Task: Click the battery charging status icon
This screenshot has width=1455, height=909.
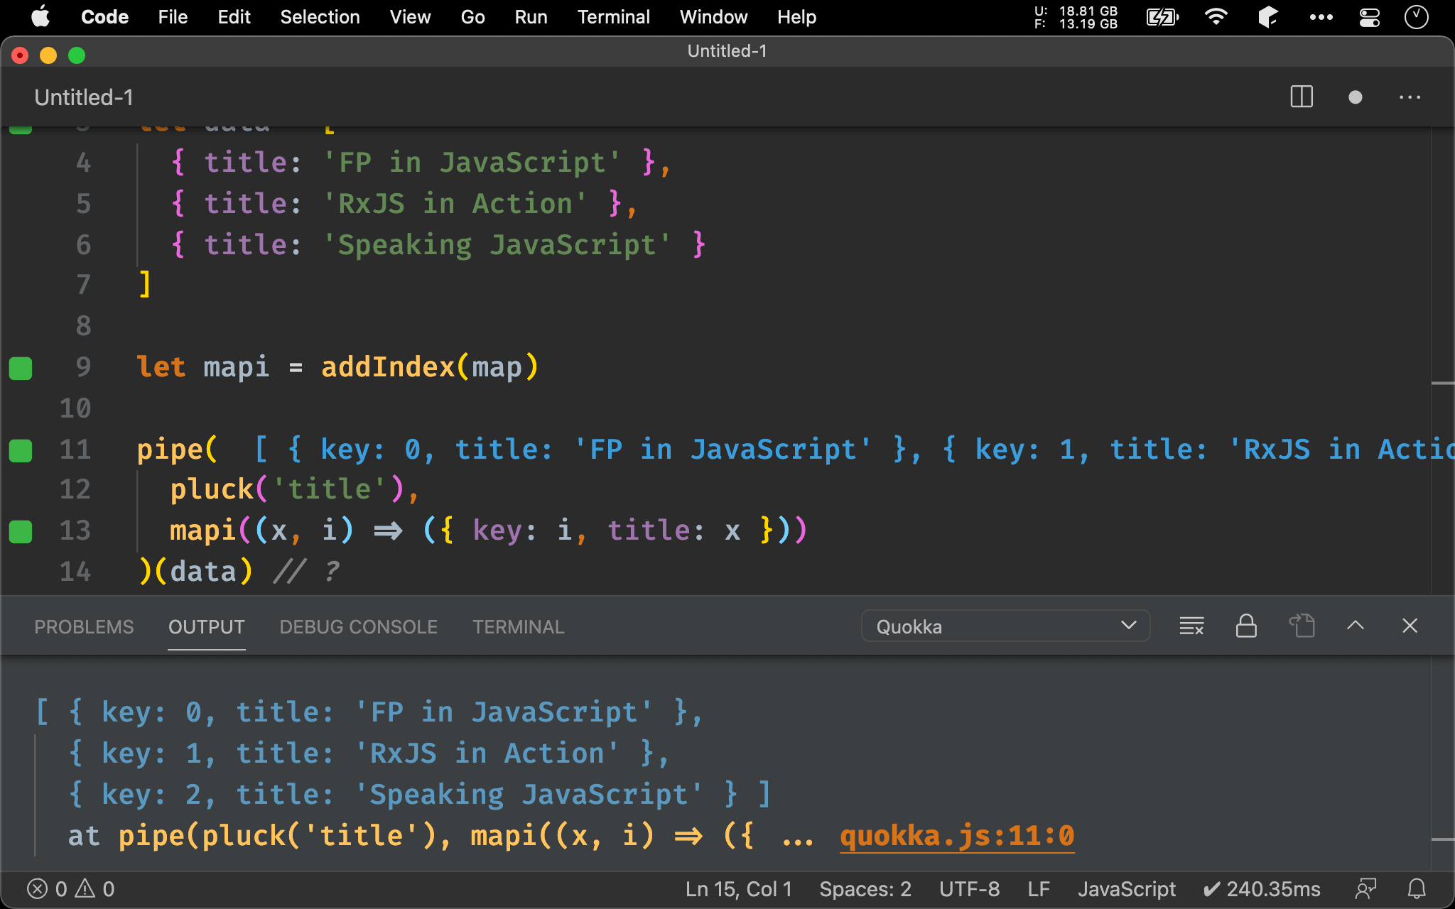Action: [1162, 16]
